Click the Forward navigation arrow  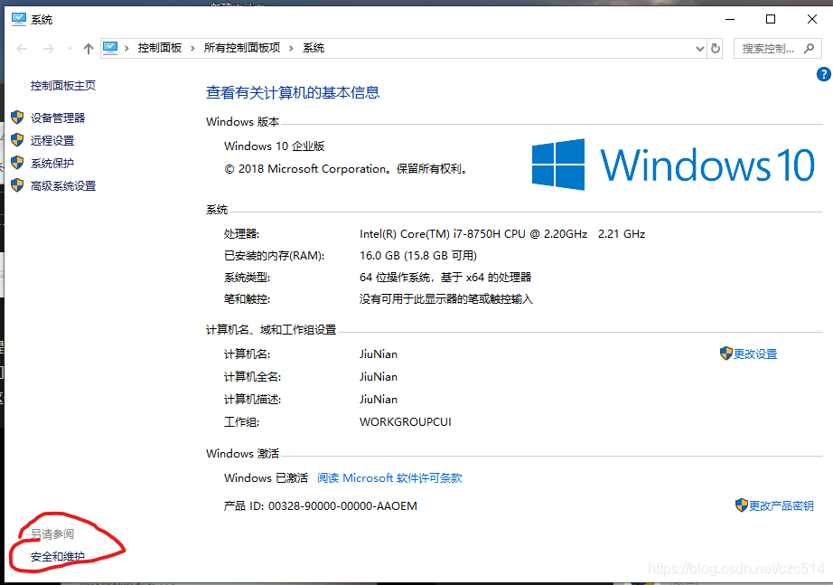49,49
